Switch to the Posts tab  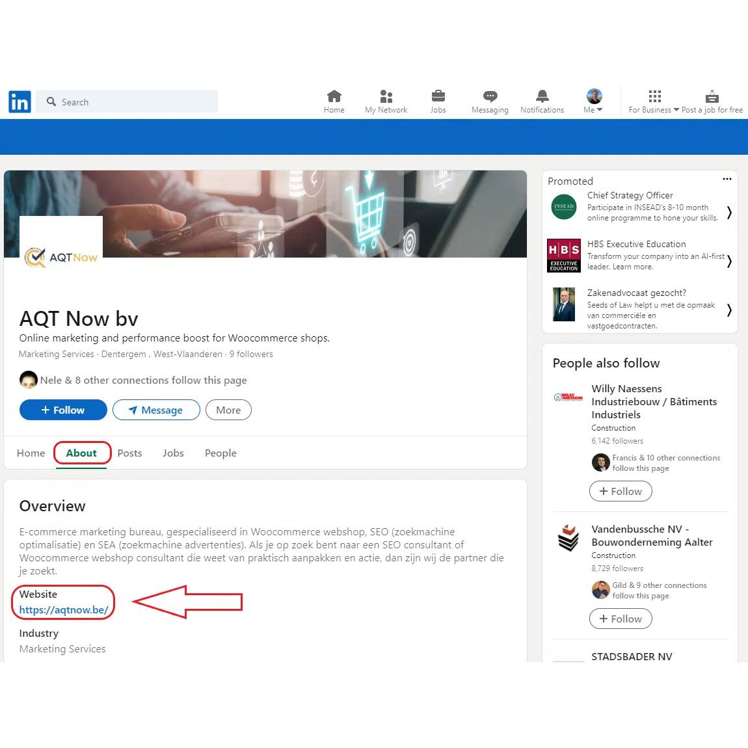[x=129, y=453]
